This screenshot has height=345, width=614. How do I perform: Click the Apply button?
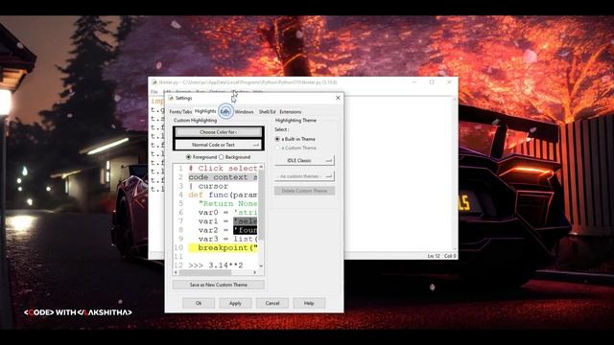click(235, 303)
